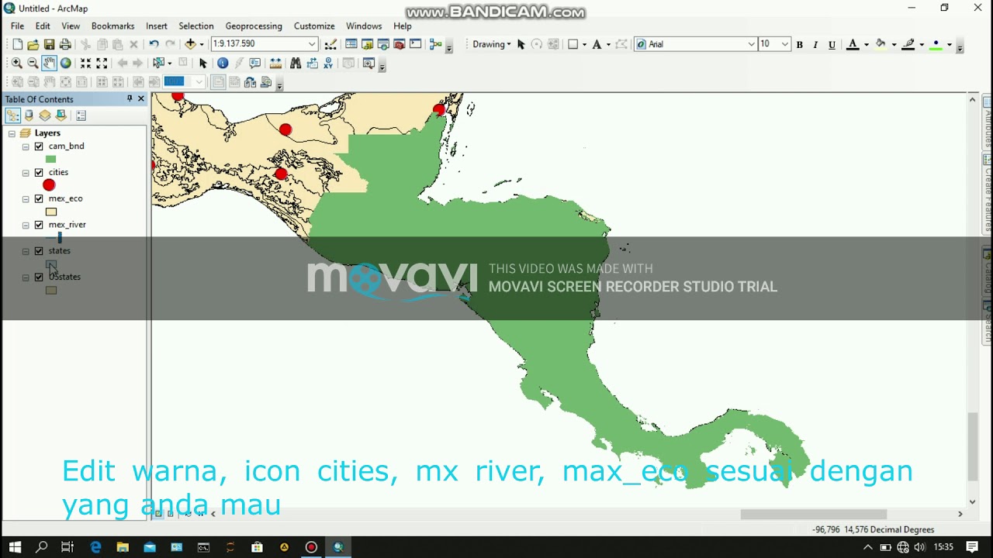Print the map
This screenshot has width=993, height=558.
coord(65,44)
